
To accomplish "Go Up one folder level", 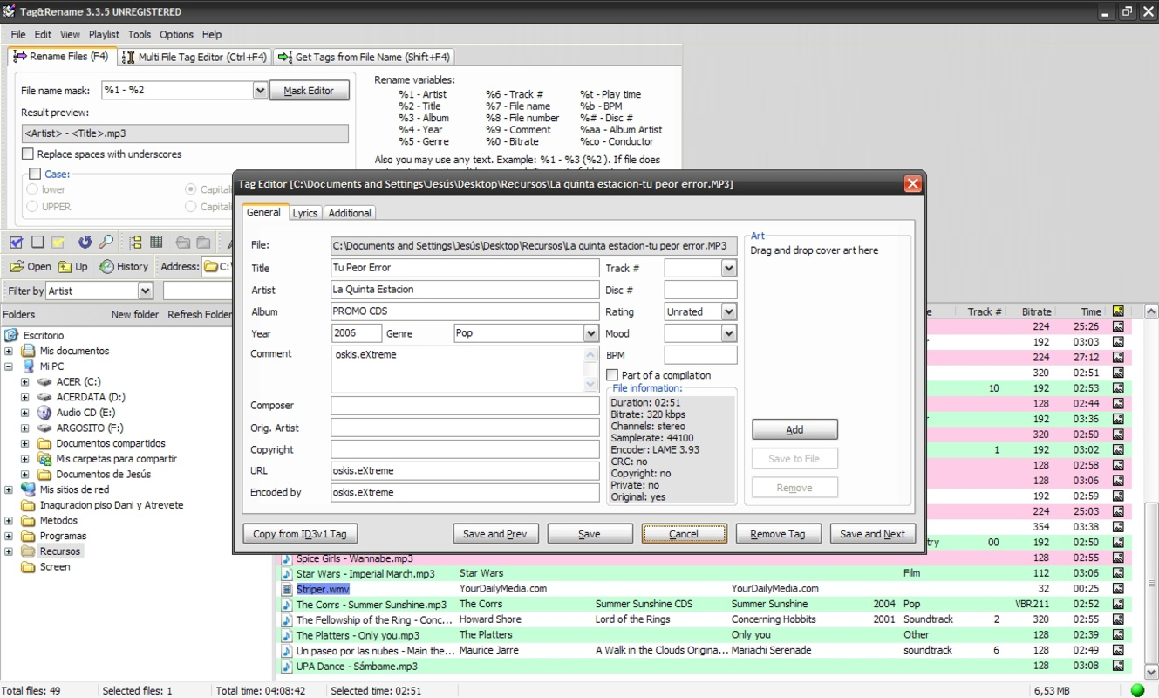I will pyautogui.click(x=73, y=266).
